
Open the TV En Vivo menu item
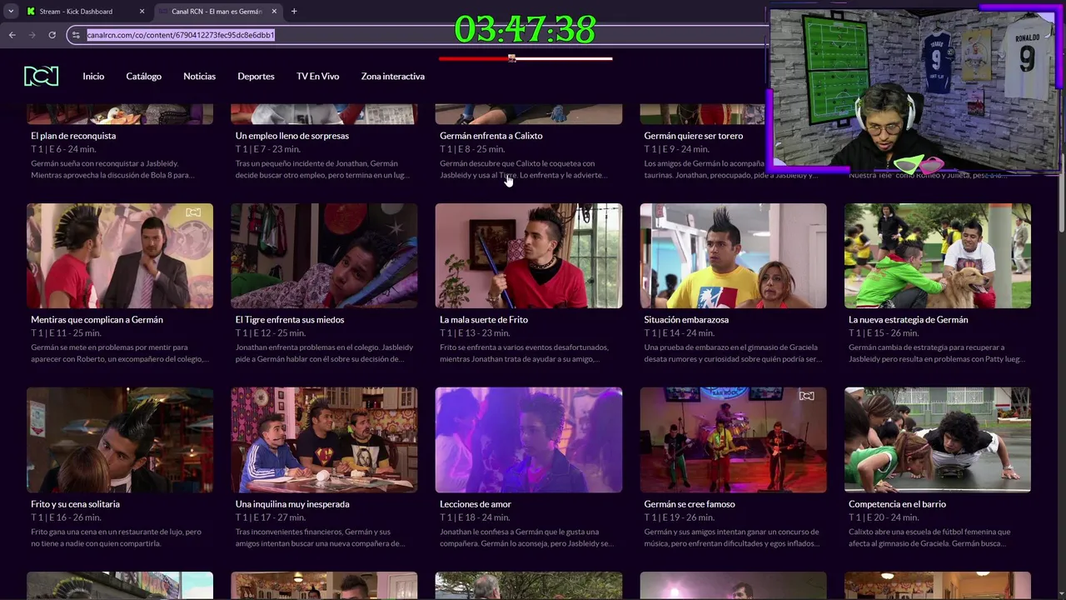(317, 76)
